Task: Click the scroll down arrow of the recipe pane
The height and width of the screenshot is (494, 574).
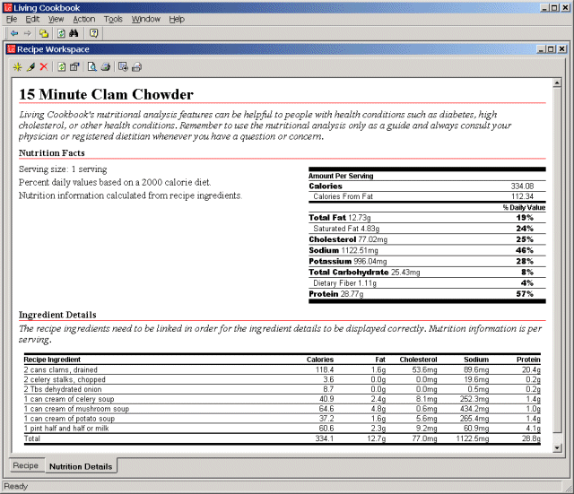Action: tap(557, 448)
